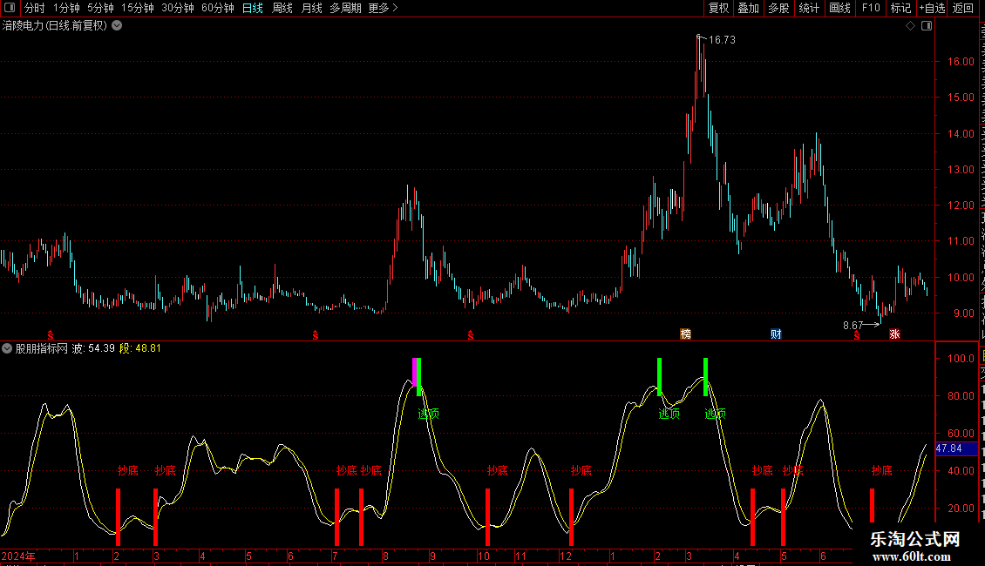Open 多周期 multi-period view
985x566 pixels.
point(345,8)
